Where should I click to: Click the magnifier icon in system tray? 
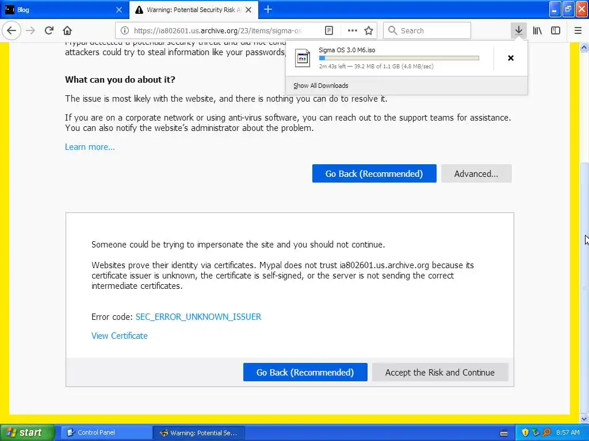(x=546, y=432)
